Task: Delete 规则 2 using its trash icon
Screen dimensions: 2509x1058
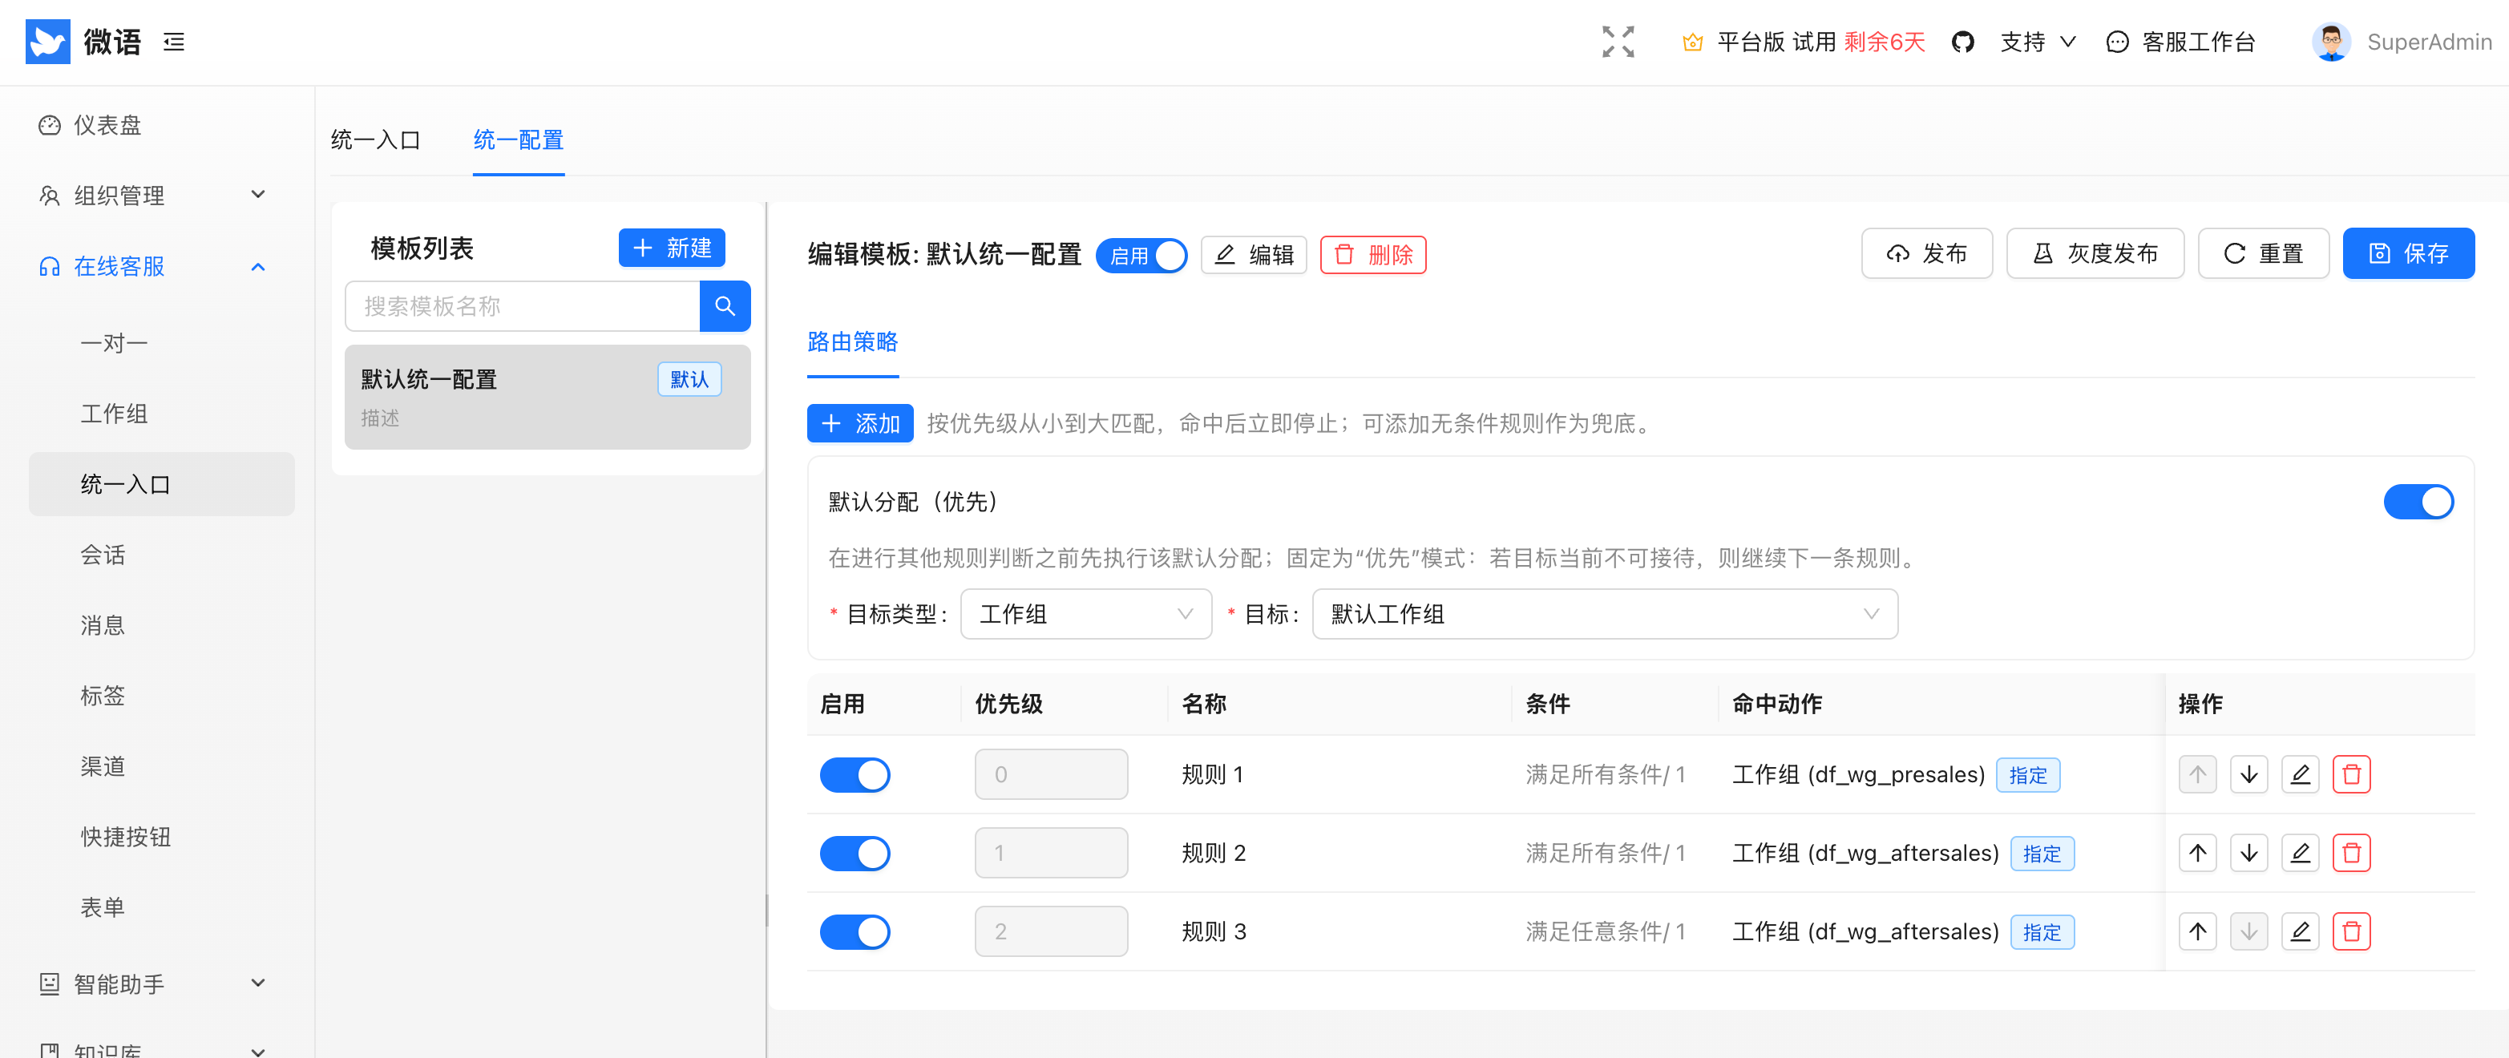Action: pyautogui.click(x=2352, y=851)
